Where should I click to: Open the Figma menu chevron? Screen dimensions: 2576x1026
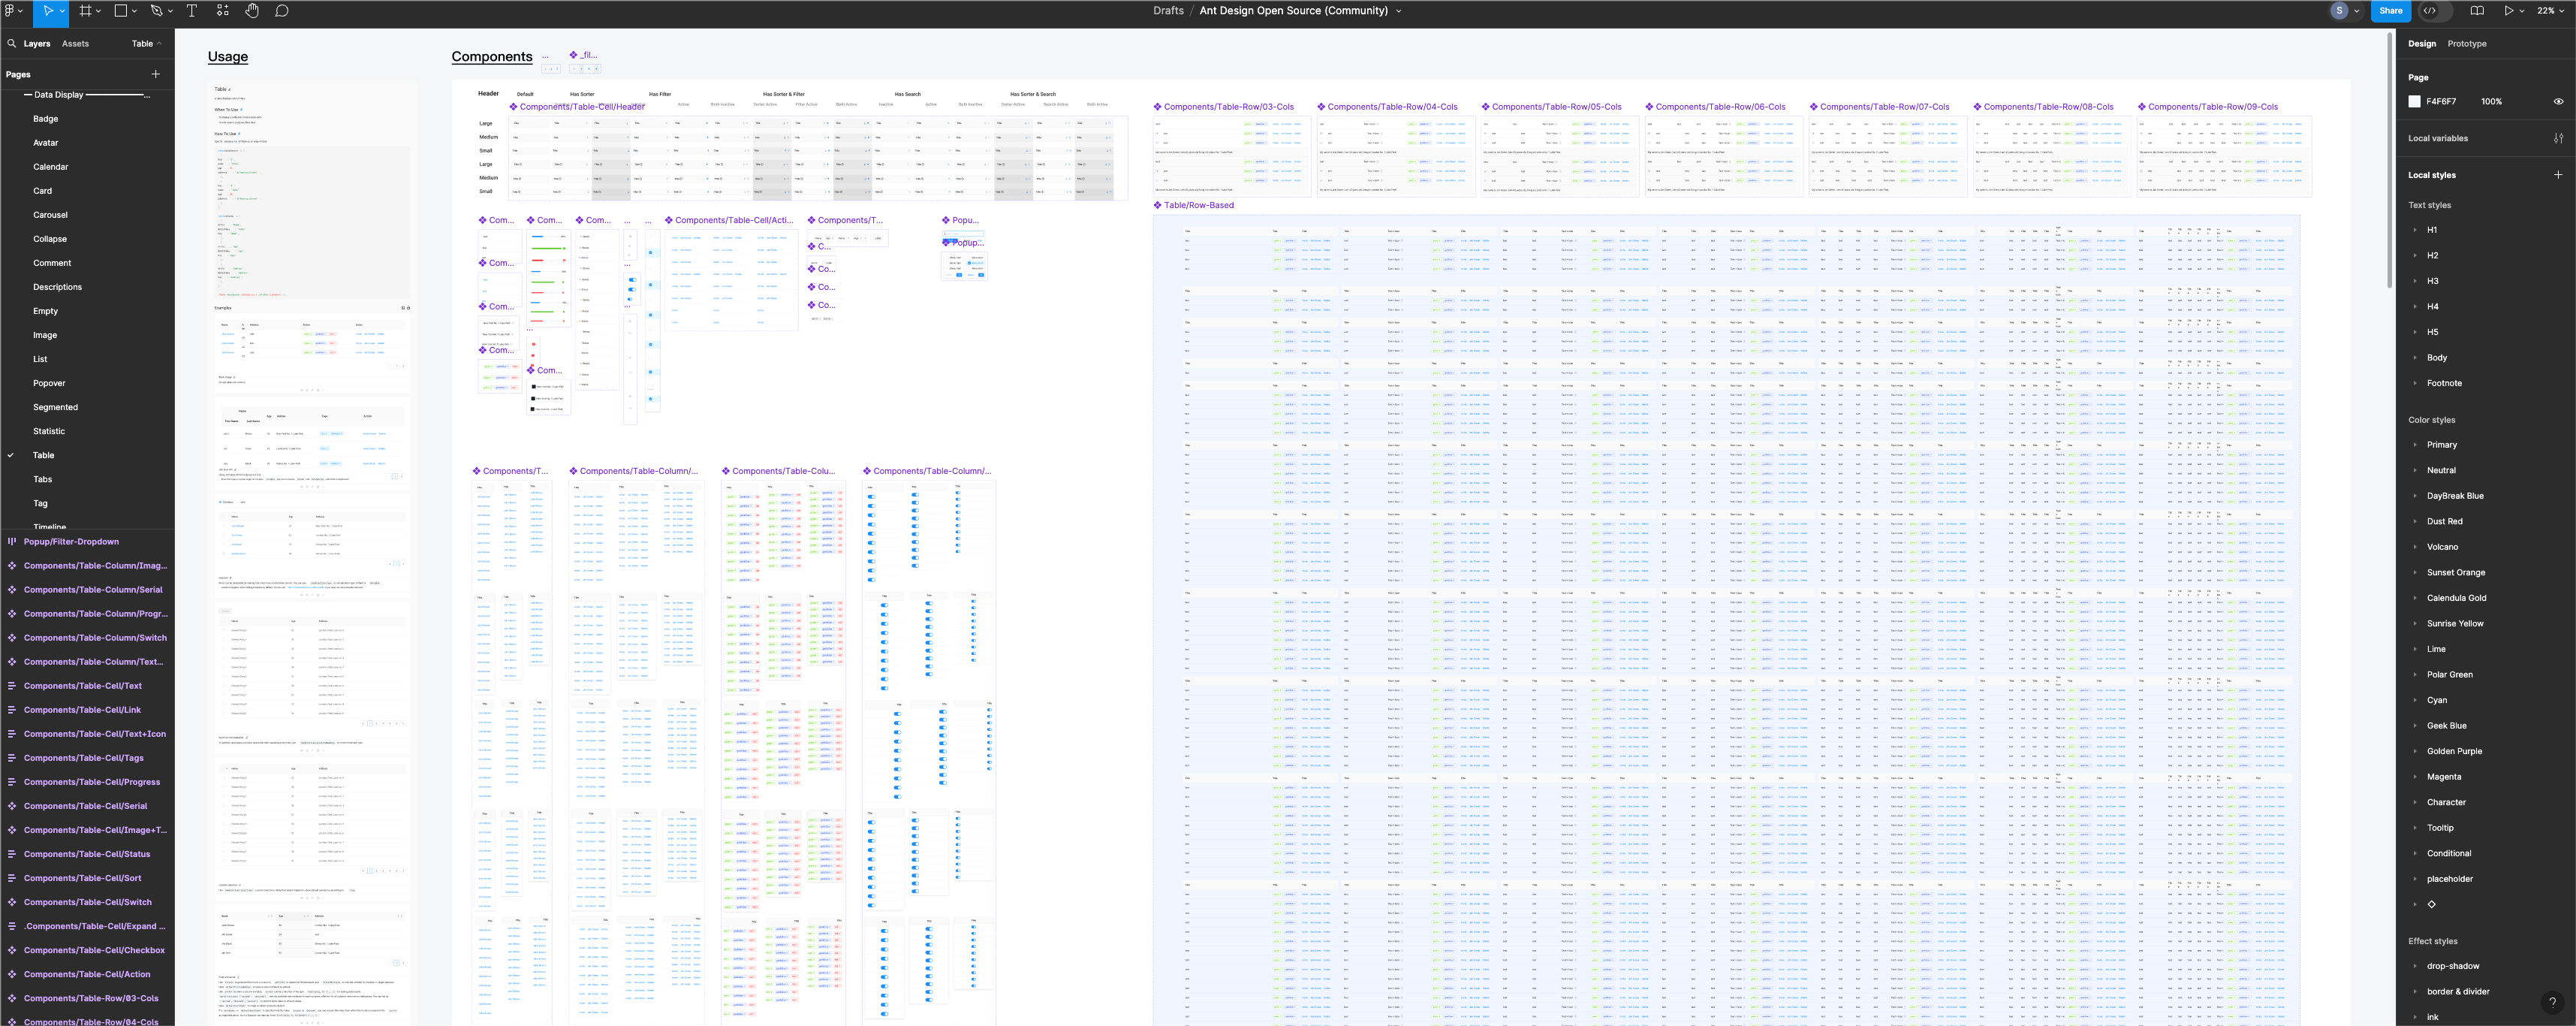[x=22, y=11]
